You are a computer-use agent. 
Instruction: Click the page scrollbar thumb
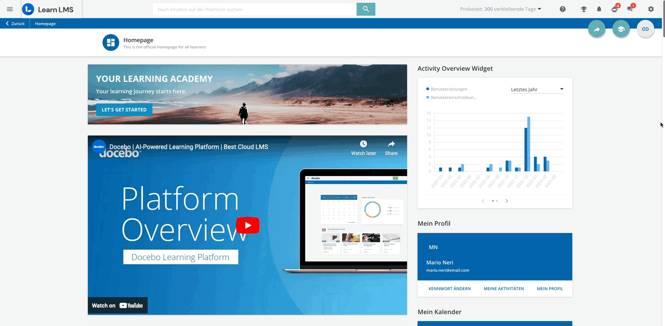tap(663, 18)
